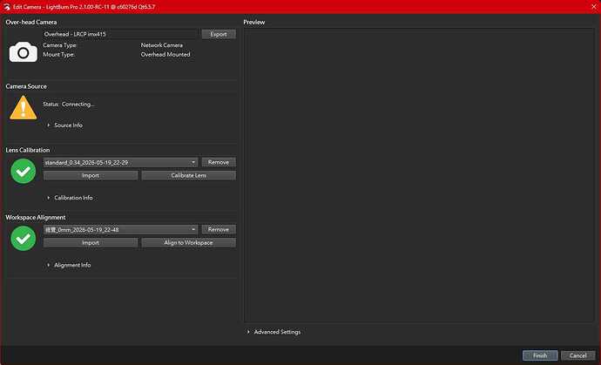Image resolution: width=601 pixels, height=365 pixels.
Task: Open the lens calibration dropdown standard_0.34
Action: click(x=120, y=162)
